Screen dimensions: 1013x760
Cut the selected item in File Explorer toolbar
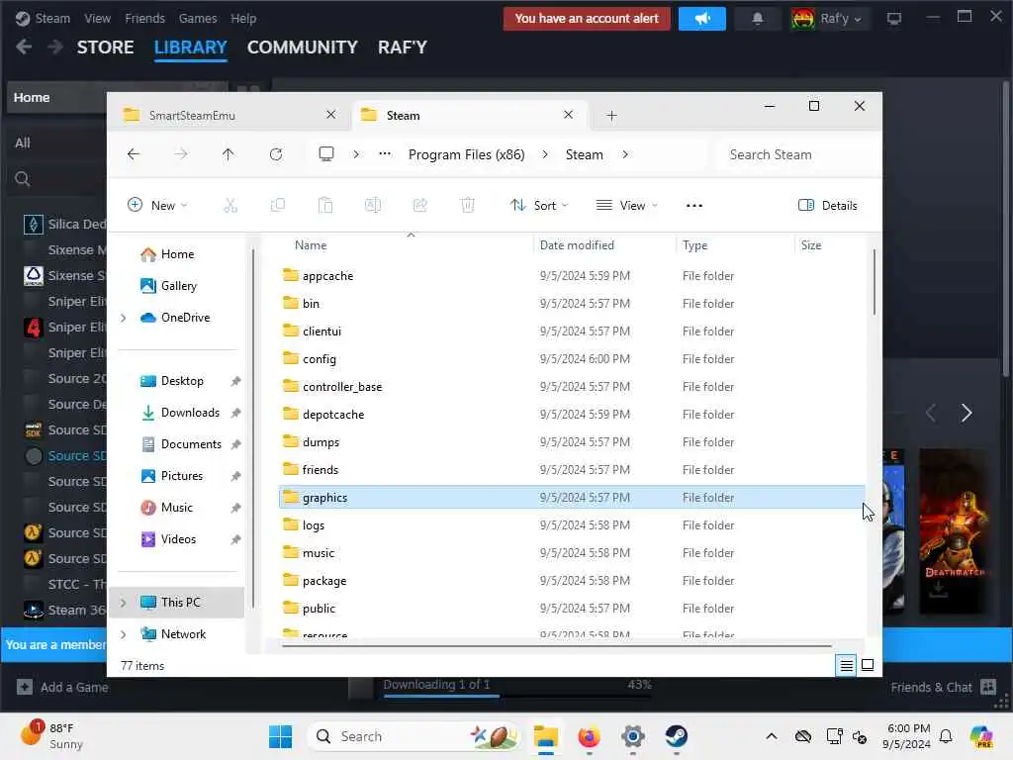coord(230,206)
